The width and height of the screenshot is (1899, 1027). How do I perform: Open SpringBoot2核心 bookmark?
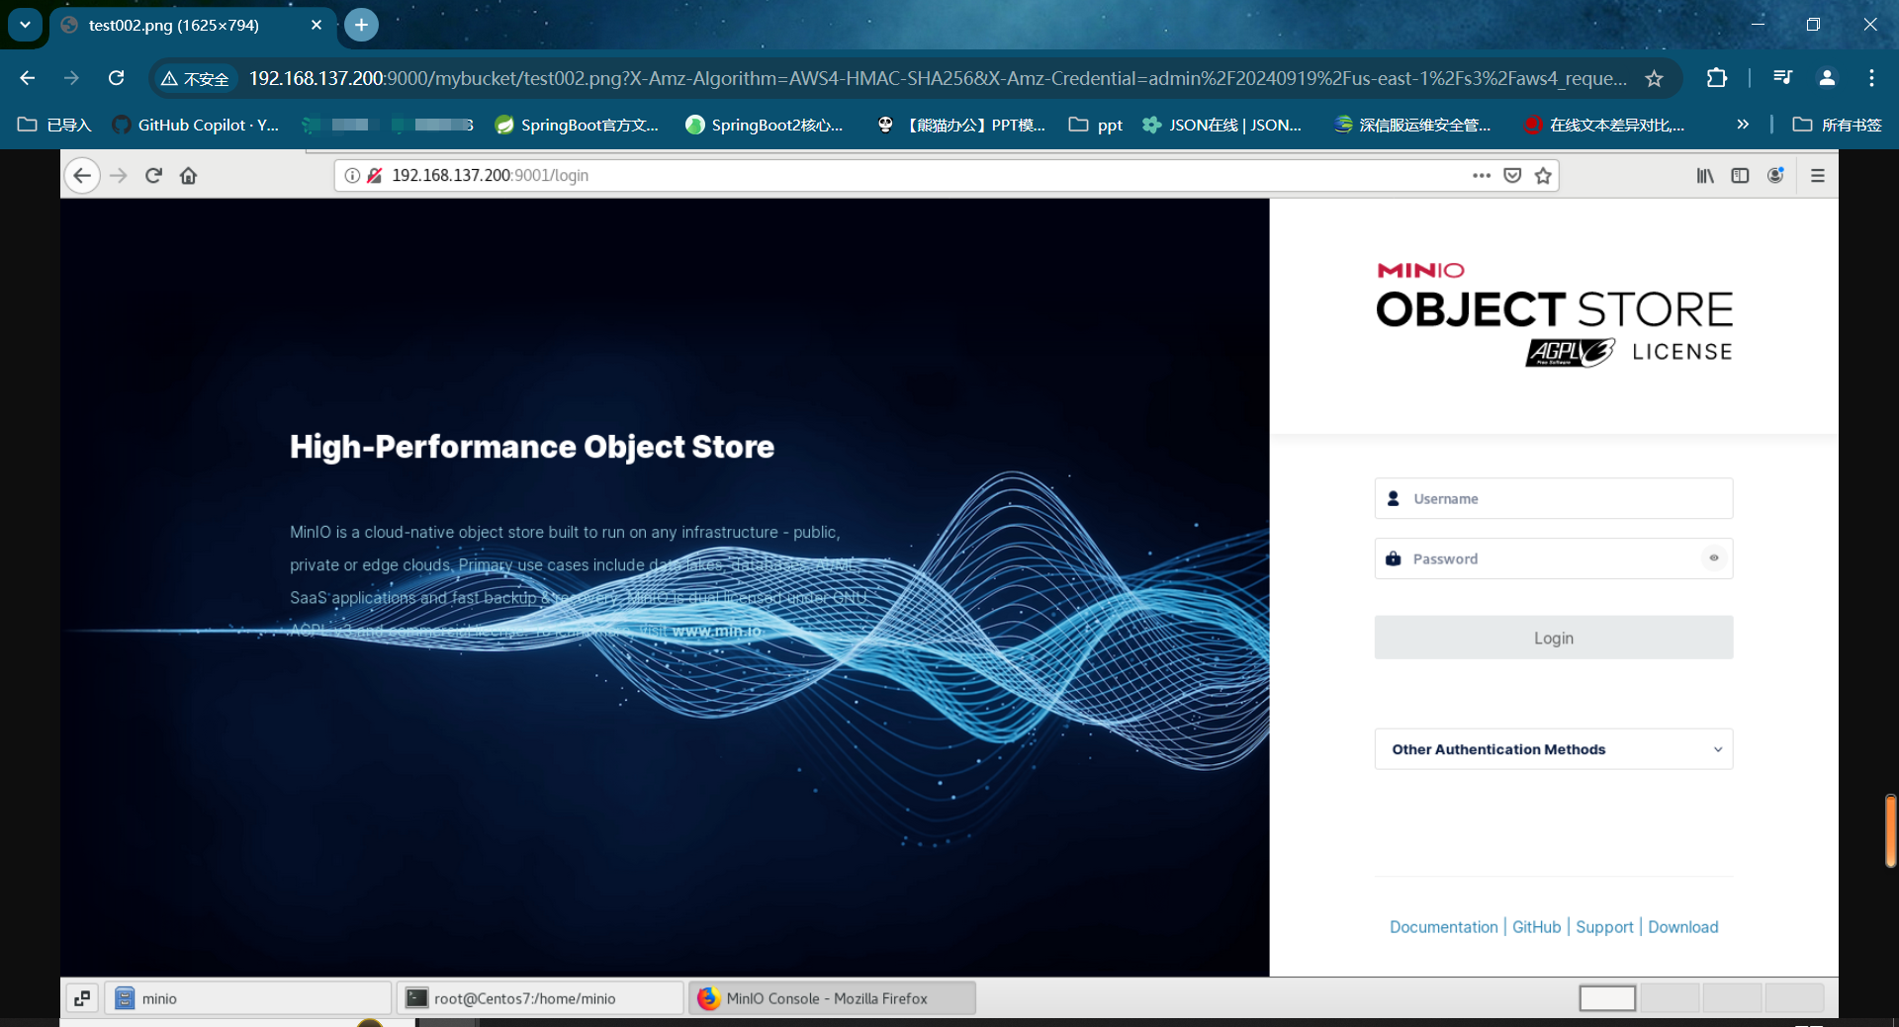tap(765, 125)
